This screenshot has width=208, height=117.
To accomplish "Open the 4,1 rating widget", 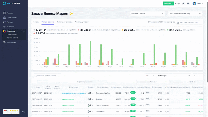I will point(11,112).
